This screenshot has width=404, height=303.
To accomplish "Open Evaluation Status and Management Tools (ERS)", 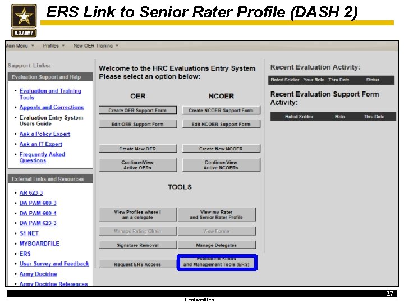I will (217, 263).
